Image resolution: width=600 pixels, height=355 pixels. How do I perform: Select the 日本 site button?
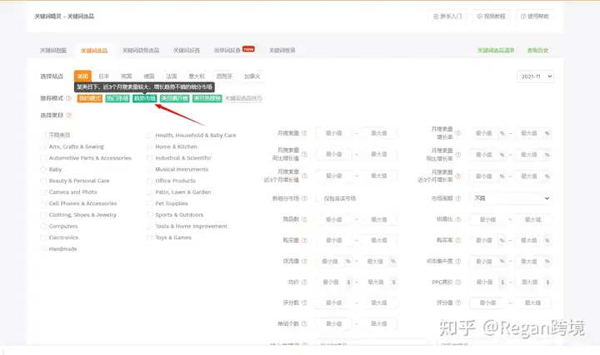pyautogui.click(x=103, y=76)
